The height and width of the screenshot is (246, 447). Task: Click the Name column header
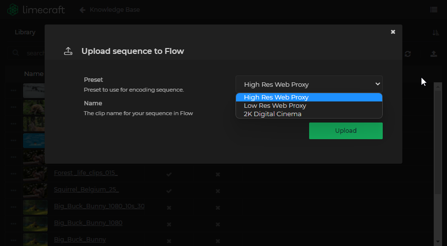(x=34, y=74)
